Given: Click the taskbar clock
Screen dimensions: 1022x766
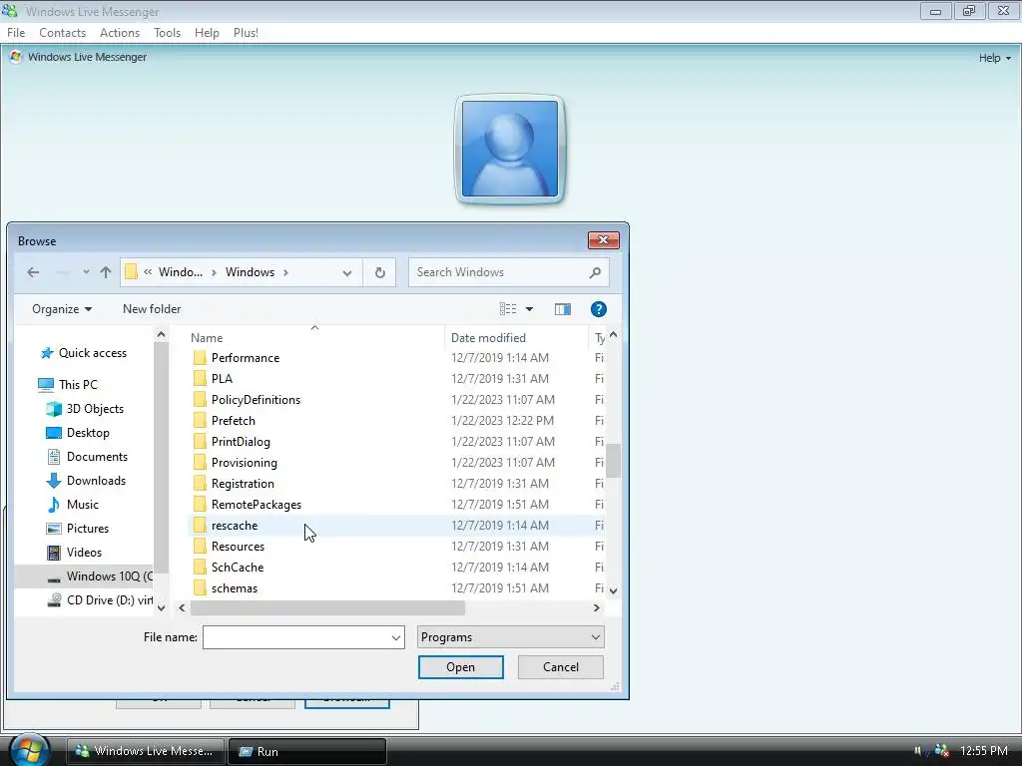Looking at the screenshot, I should 983,751.
